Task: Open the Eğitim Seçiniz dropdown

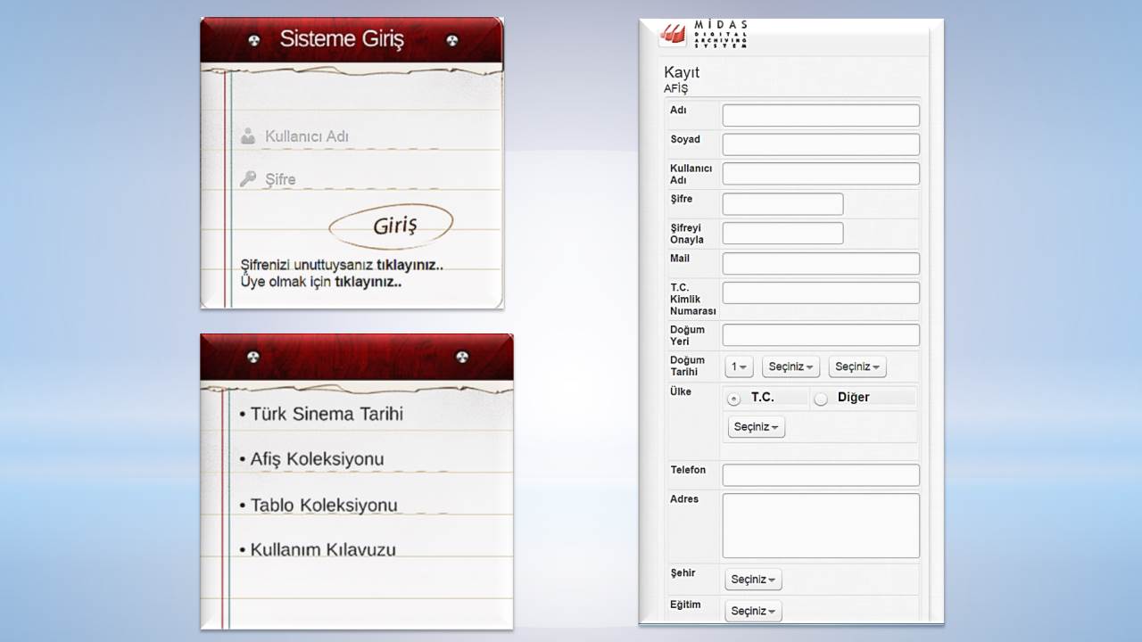Action: [x=753, y=611]
